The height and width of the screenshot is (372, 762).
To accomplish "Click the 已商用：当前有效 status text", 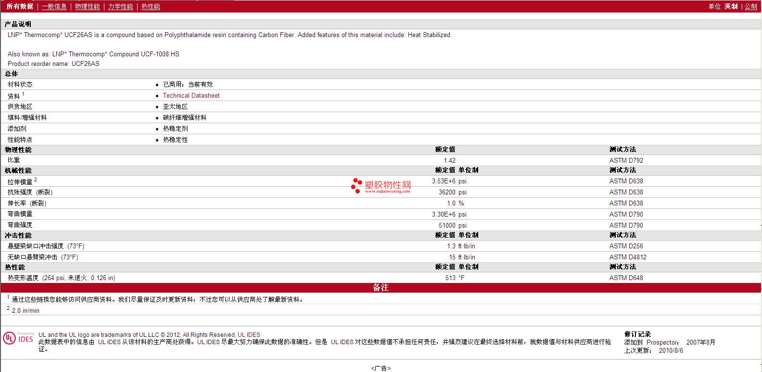I will click(x=188, y=84).
